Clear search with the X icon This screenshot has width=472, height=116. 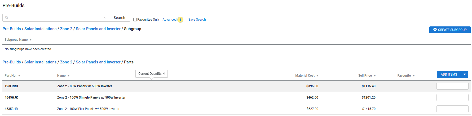104,18
